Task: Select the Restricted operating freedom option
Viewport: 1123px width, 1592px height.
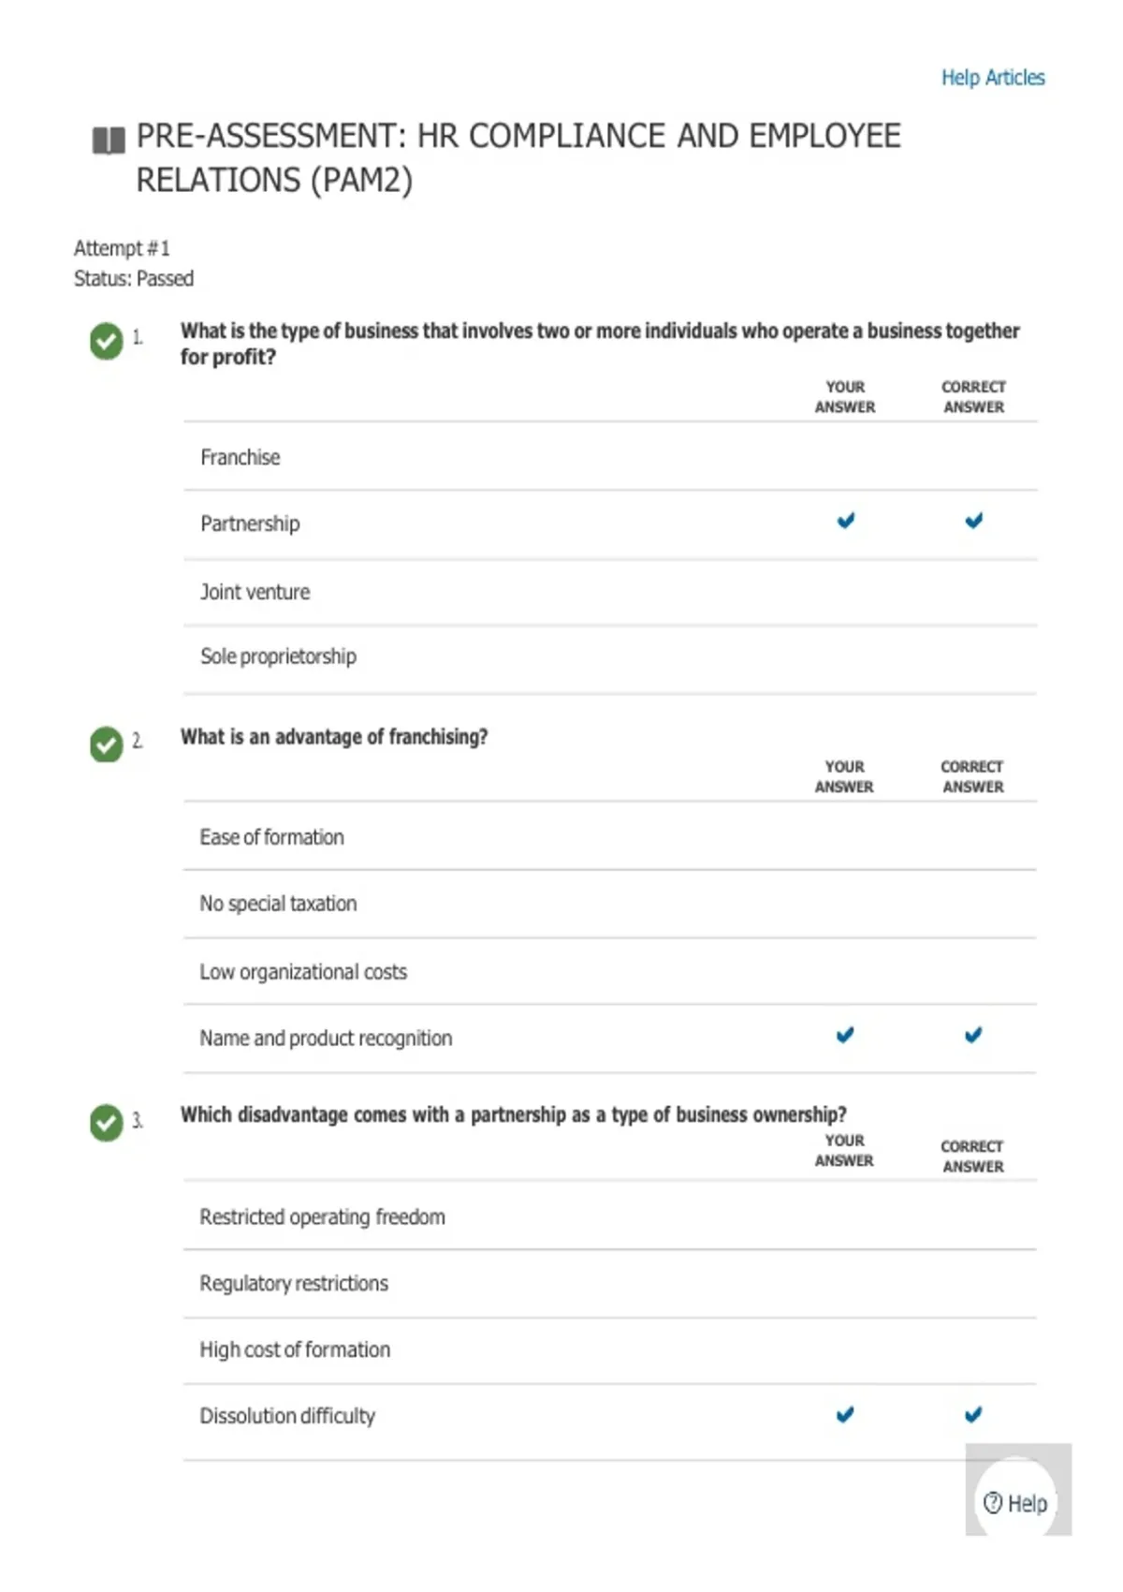Action: point(610,1216)
